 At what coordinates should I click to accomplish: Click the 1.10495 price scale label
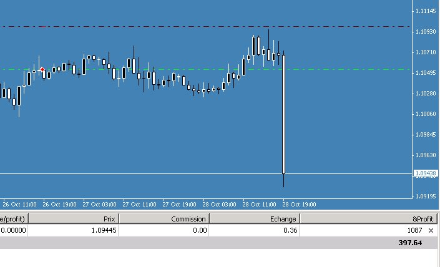(x=426, y=73)
